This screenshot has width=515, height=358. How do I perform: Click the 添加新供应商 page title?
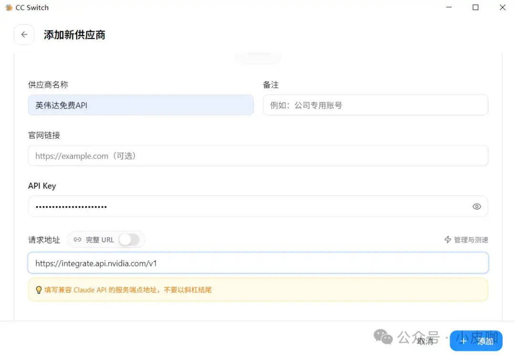click(74, 35)
